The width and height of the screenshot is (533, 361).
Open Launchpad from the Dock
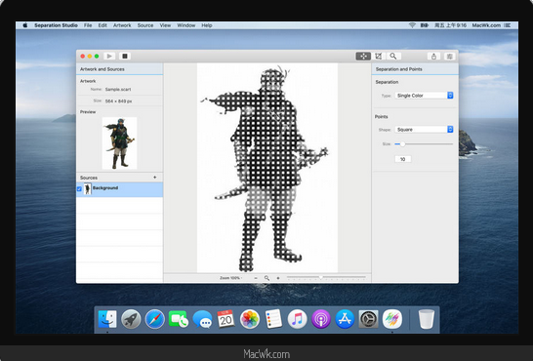click(x=131, y=319)
